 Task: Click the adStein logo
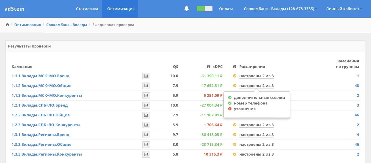click(15, 9)
